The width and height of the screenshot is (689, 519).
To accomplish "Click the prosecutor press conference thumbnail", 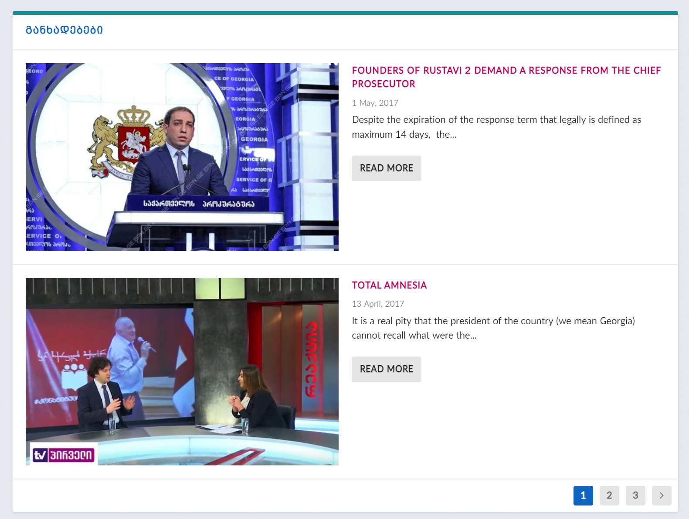I will (x=182, y=157).
